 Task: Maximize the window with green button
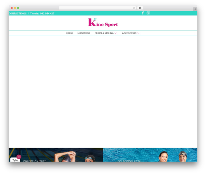tap(18, 8)
